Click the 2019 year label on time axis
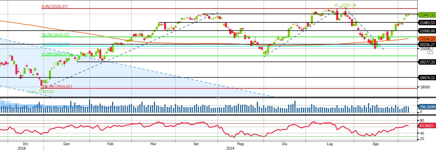The height and width of the screenshot is (150, 436). [x=230, y=148]
